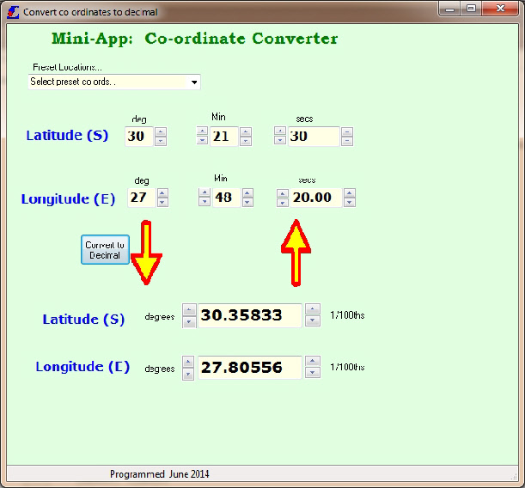This screenshot has height=488, width=525.
Task: Increase Longitude minutes using left up spinner
Action: [205, 193]
